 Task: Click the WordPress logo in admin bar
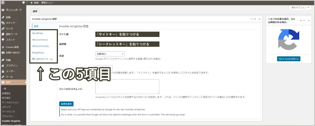3,3
